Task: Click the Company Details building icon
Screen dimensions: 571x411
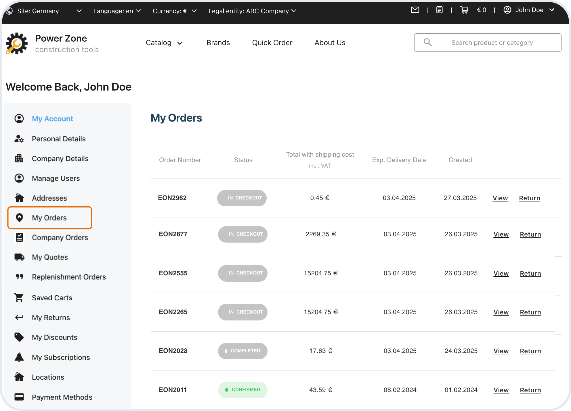Action: (x=19, y=158)
